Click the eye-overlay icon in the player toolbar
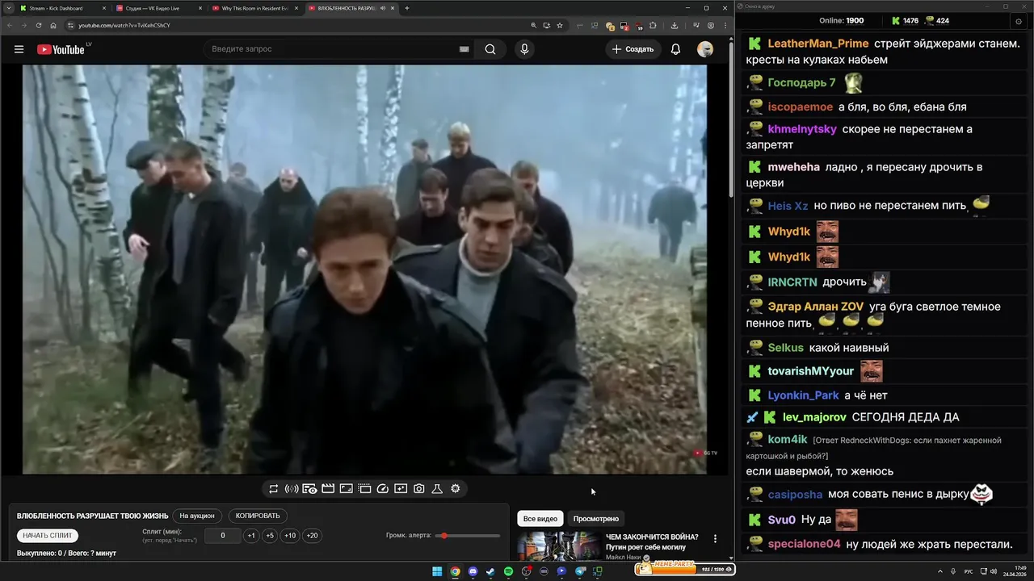This screenshot has height=581, width=1034. (x=309, y=489)
